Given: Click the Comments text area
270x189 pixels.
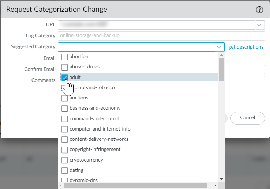Looking at the screenshot, I should 244,84.
